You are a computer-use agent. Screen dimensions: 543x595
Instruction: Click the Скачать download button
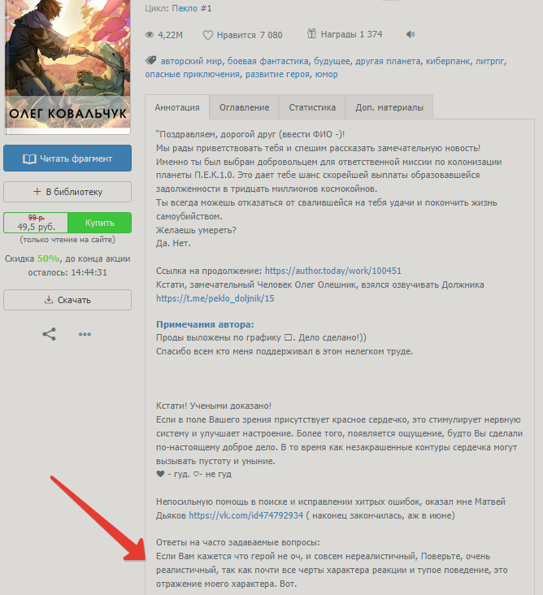tap(67, 300)
